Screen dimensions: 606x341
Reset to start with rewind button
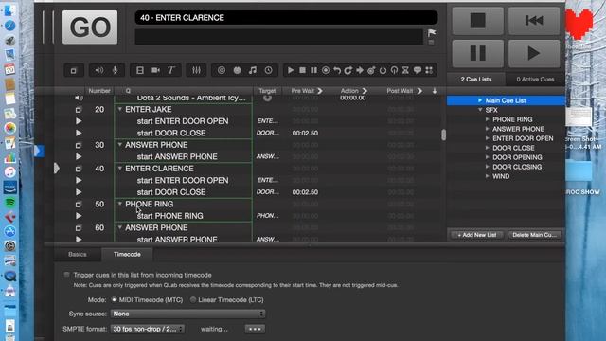point(534,21)
